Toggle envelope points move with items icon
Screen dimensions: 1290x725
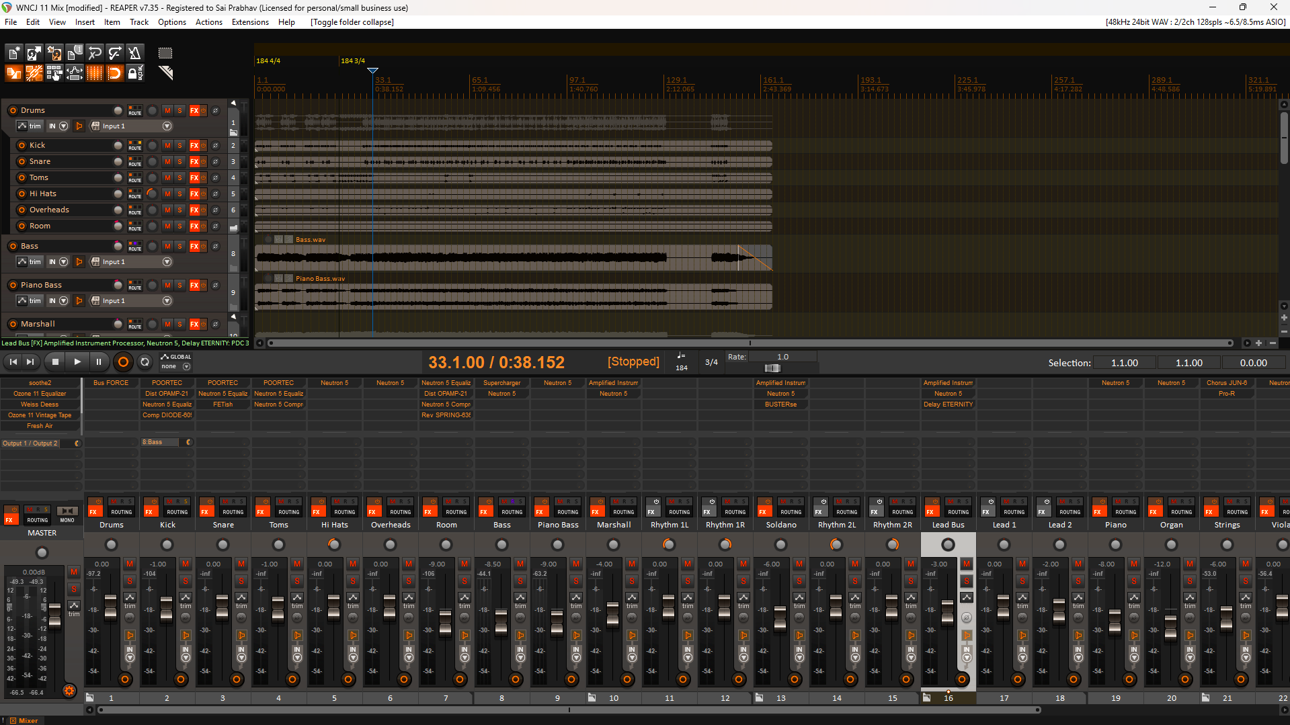[75, 73]
